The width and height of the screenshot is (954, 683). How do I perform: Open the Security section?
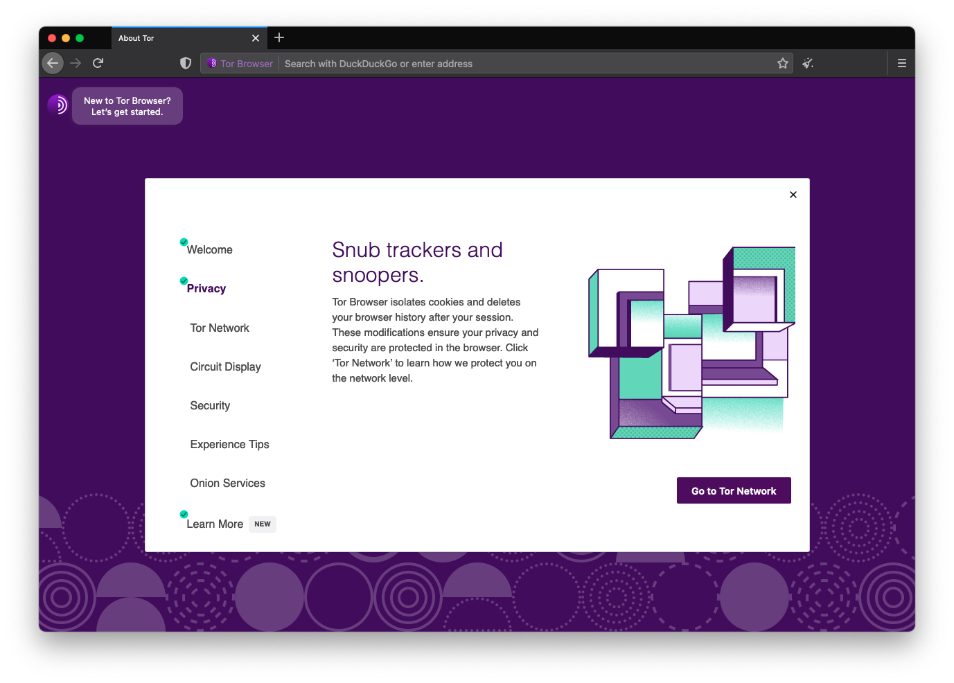coord(210,406)
